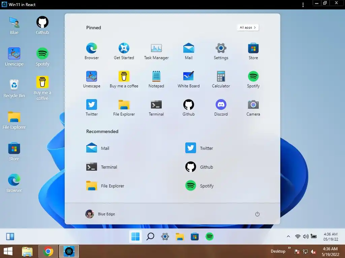Click the Action Center flag icon
Screen dimensions: 345x258
297,251
